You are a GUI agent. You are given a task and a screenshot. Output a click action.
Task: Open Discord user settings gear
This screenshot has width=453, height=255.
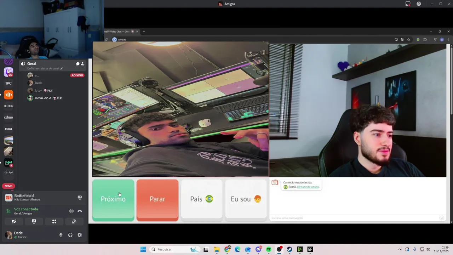point(80,235)
